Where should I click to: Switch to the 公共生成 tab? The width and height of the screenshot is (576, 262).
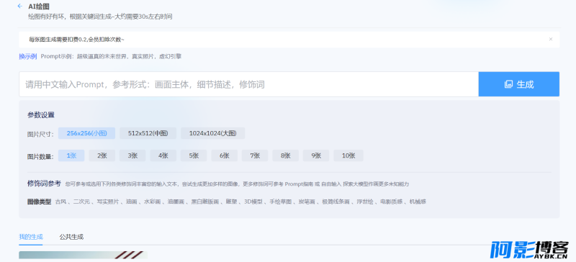click(x=71, y=237)
